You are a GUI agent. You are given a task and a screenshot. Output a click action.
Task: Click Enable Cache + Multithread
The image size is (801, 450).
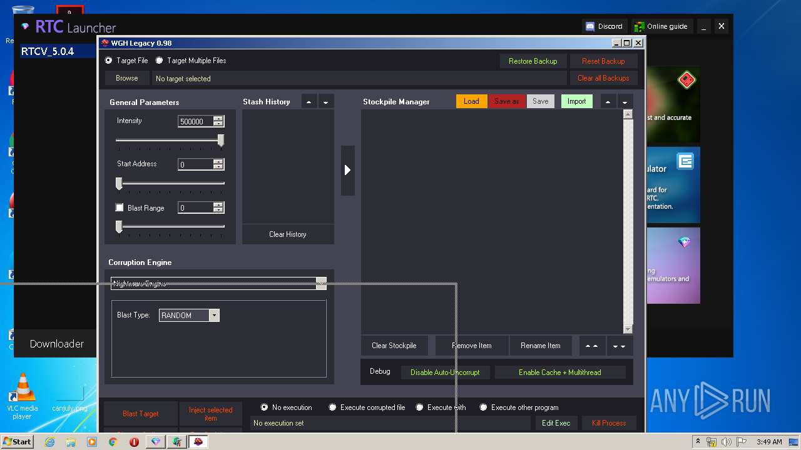point(560,372)
